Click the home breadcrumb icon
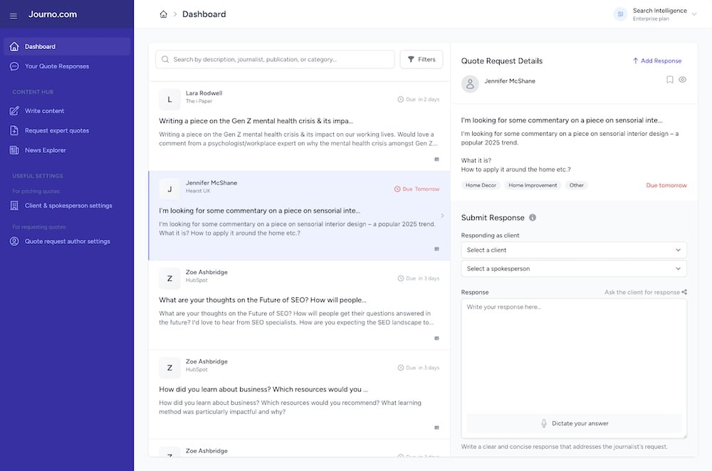The image size is (712, 471). click(x=164, y=14)
